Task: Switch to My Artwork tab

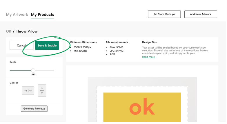Action: tap(17, 14)
